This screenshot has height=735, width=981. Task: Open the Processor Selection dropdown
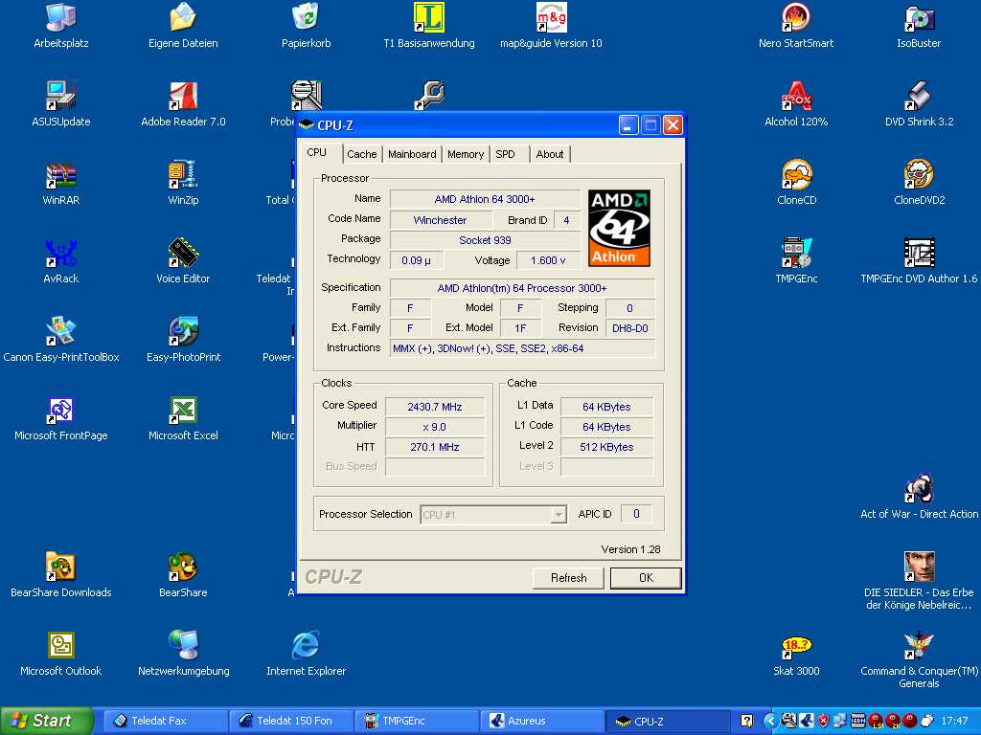click(x=493, y=514)
